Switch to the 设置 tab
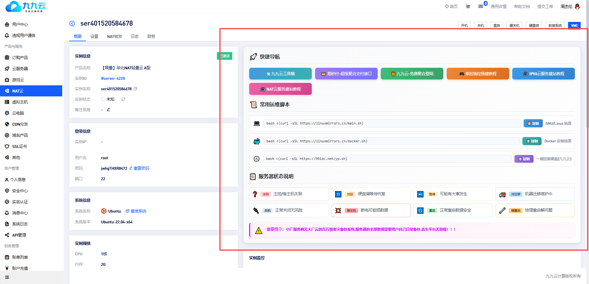The height and width of the screenshot is (284, 589). [94, 36]
